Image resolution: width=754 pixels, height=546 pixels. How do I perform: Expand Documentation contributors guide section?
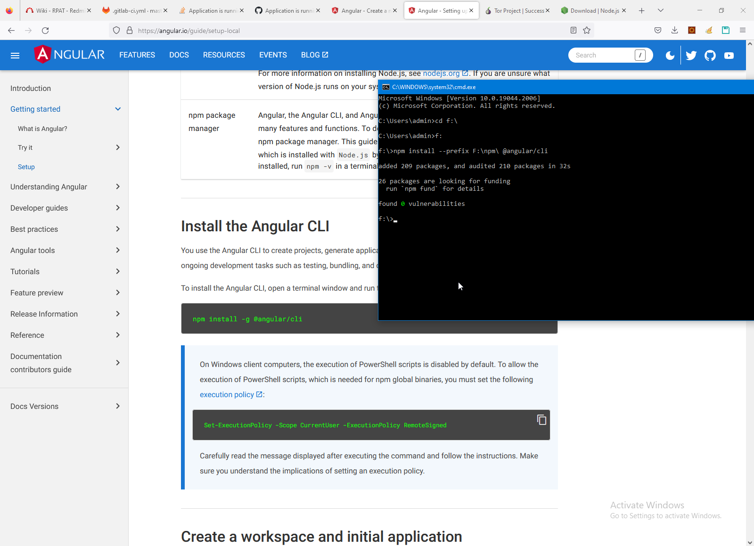(118, 363)
